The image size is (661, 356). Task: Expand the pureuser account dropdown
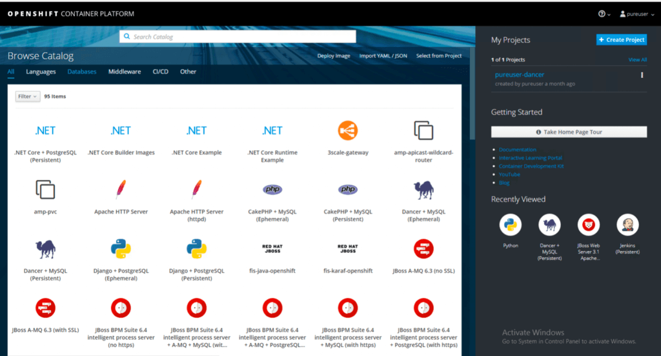tap(636, 14)
